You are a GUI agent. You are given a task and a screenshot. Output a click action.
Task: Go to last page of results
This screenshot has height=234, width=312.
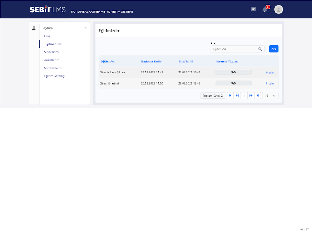pyautogui.click(x=258, y=96)
